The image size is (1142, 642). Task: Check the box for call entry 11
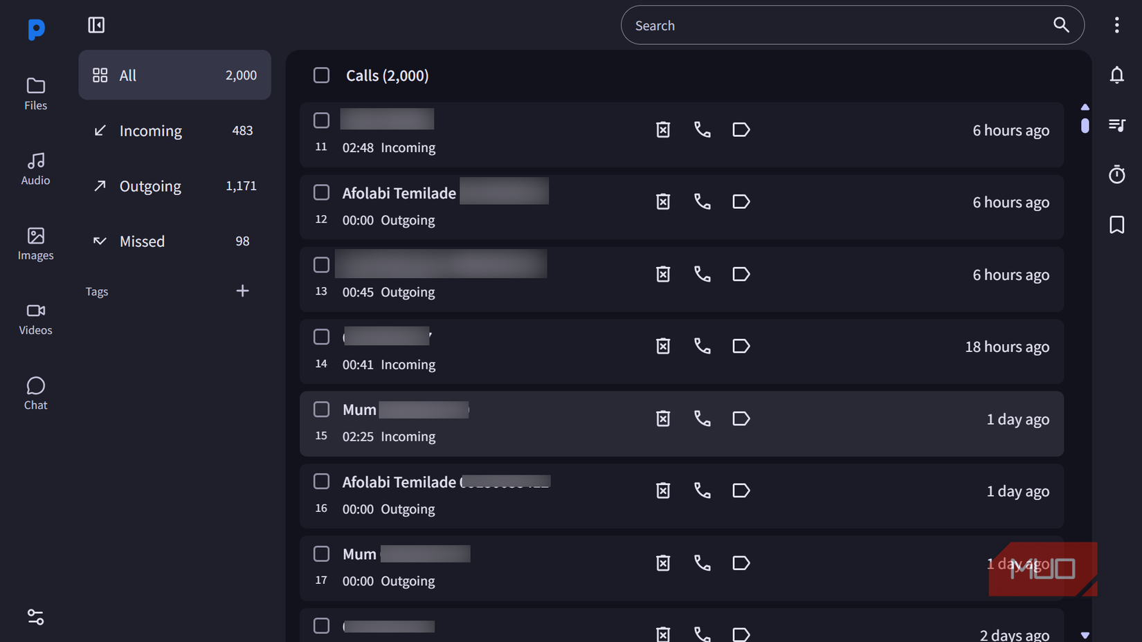click(x=321, y=120)
